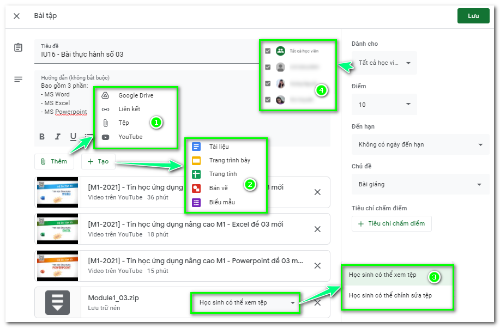Click the yellow Slides icon
The height and width of the screenshot is (328, 500).
click(x=196, y=161)
